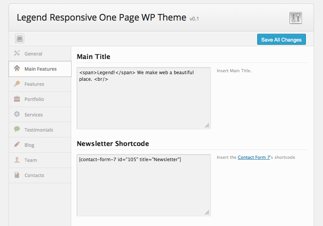Viewport: 323px width, 226px height.
Task: Focus the Main Title text area
Action: click(x=144, y=101)
